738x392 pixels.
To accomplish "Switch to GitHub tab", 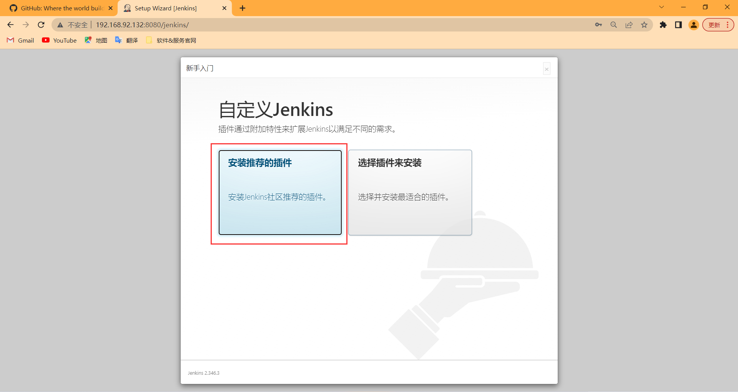I will pyautogui.click(x=62, y=8).
